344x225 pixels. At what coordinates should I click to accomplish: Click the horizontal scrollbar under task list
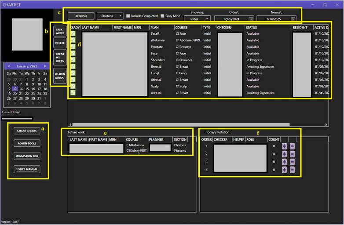[x=181, y=125]
